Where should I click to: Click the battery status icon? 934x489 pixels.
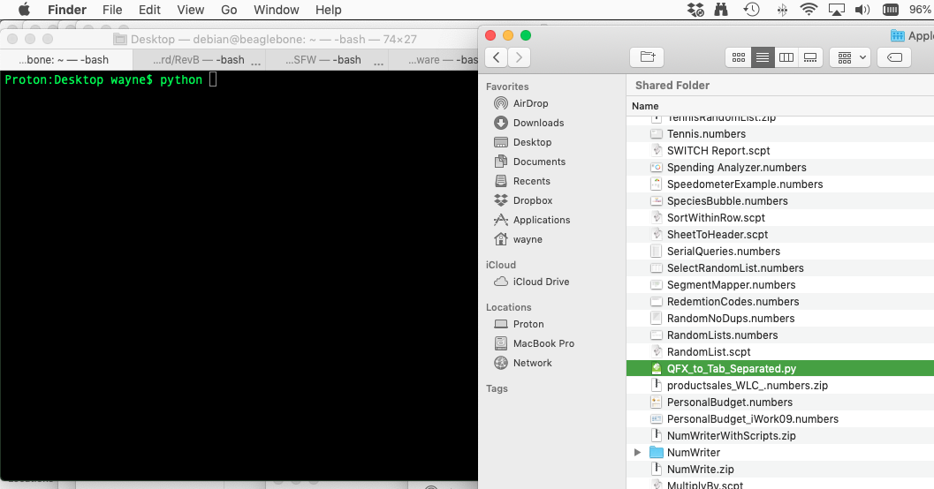[x=891, y=10]
